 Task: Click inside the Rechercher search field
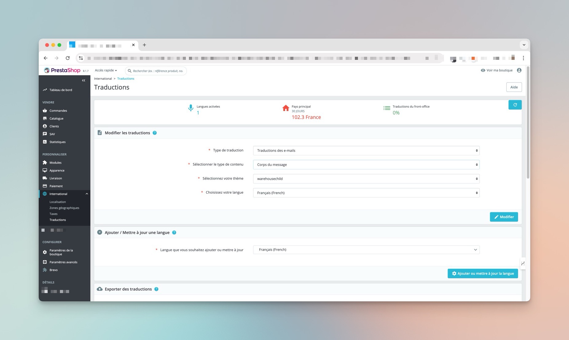click(156, 71)
